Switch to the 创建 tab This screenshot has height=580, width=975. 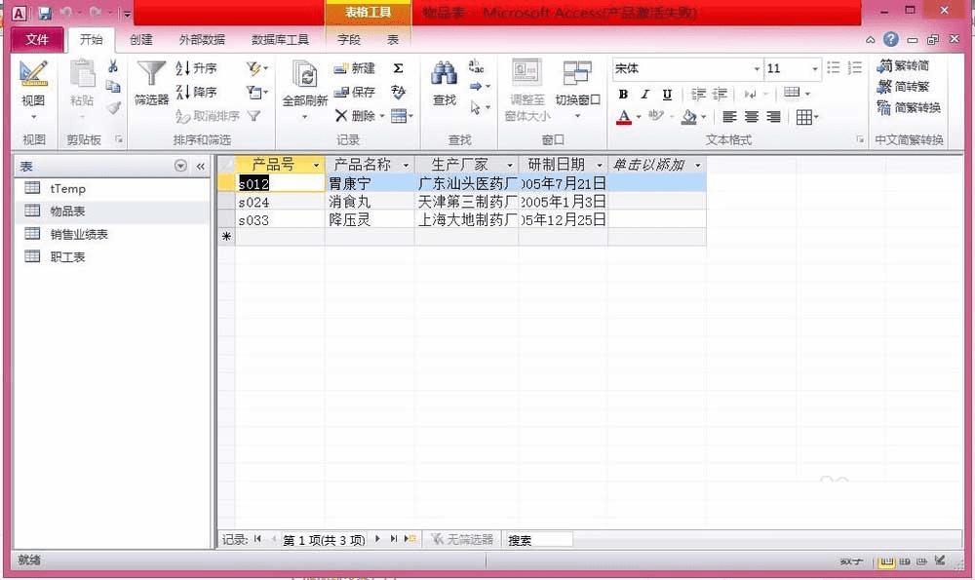pyautogui.click(x=141, y=40)
